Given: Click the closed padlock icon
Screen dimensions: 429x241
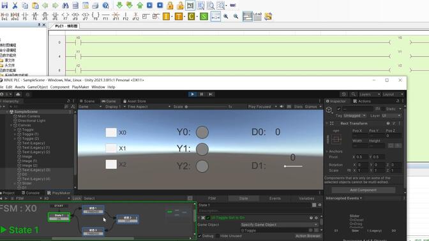Looking at the screenshot, I should (170, 5).
